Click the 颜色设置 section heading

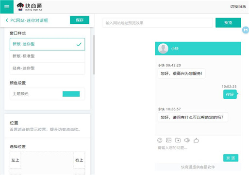(x=18, y=83)
